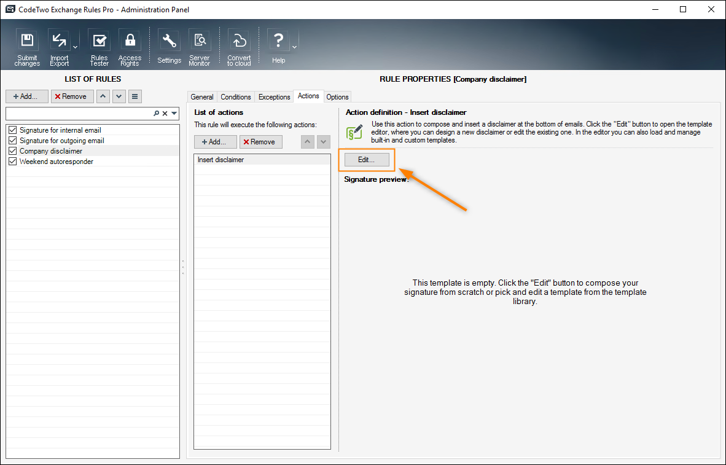This screenshot has height=465, width=726.
Task: Add a new rule to list of rules
Action: click(27, 96)
